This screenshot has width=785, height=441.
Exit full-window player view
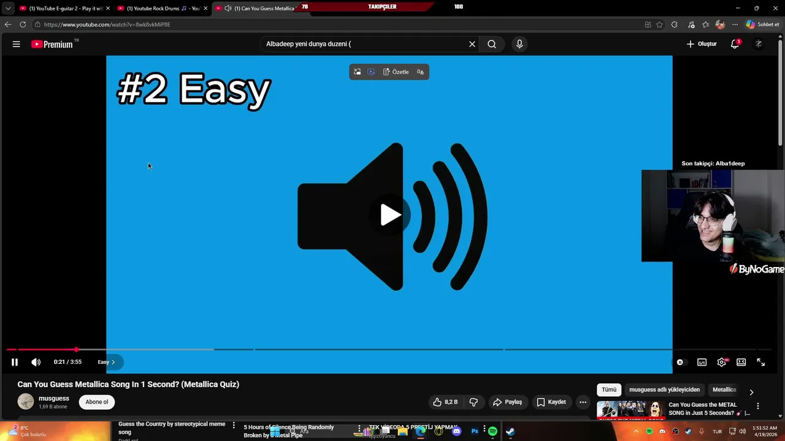tap(760, 362)
